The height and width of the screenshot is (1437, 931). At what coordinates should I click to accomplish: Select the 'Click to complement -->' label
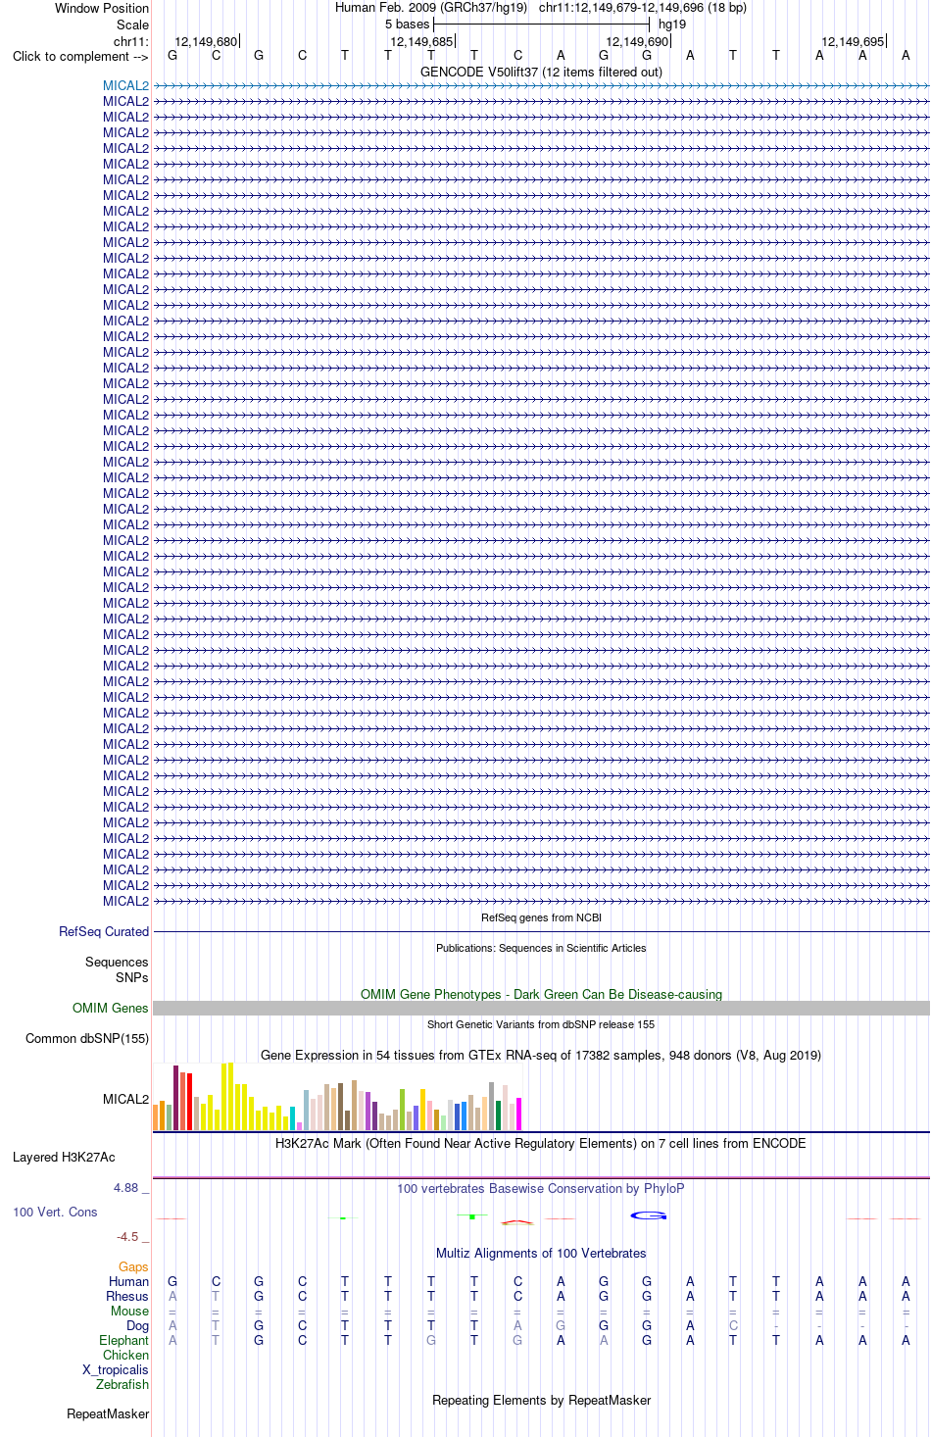click(x=80, y=57)
